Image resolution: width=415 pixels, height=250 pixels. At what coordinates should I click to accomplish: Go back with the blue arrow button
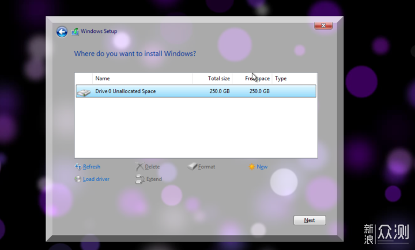tap(62, 32)
